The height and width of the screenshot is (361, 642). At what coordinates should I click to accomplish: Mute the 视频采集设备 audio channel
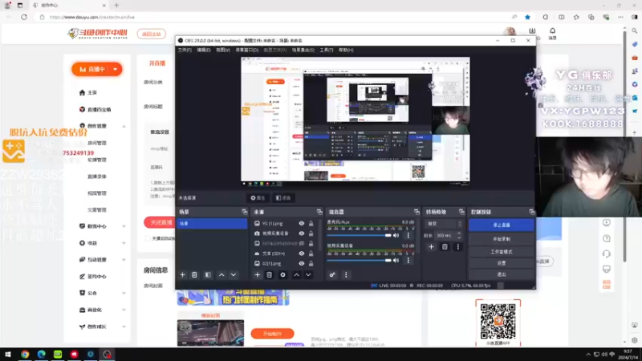tap(396, 260)
